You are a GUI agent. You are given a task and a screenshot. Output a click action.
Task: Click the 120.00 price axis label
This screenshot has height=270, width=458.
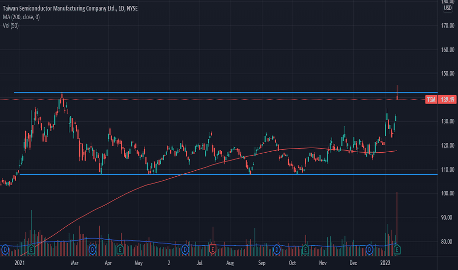[448, 145]
